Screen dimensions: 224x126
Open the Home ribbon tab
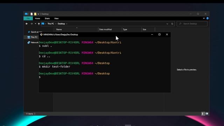click(37, 19)
